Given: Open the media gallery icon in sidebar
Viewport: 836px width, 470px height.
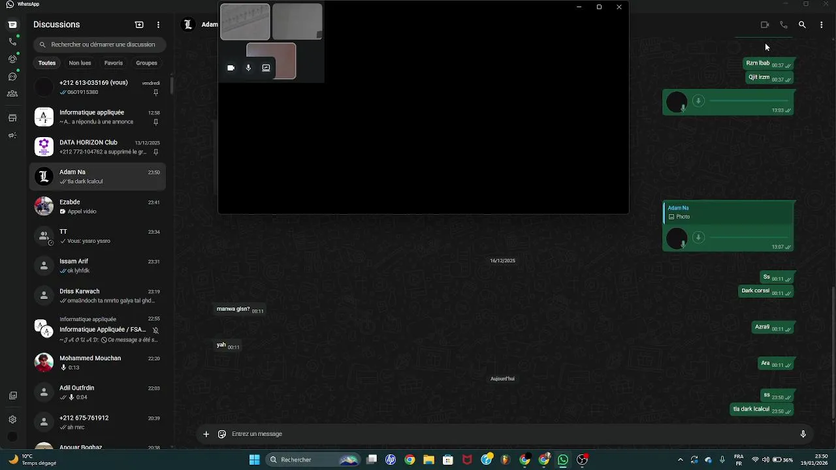Looking at the screenshot, I should coord(12,396).
